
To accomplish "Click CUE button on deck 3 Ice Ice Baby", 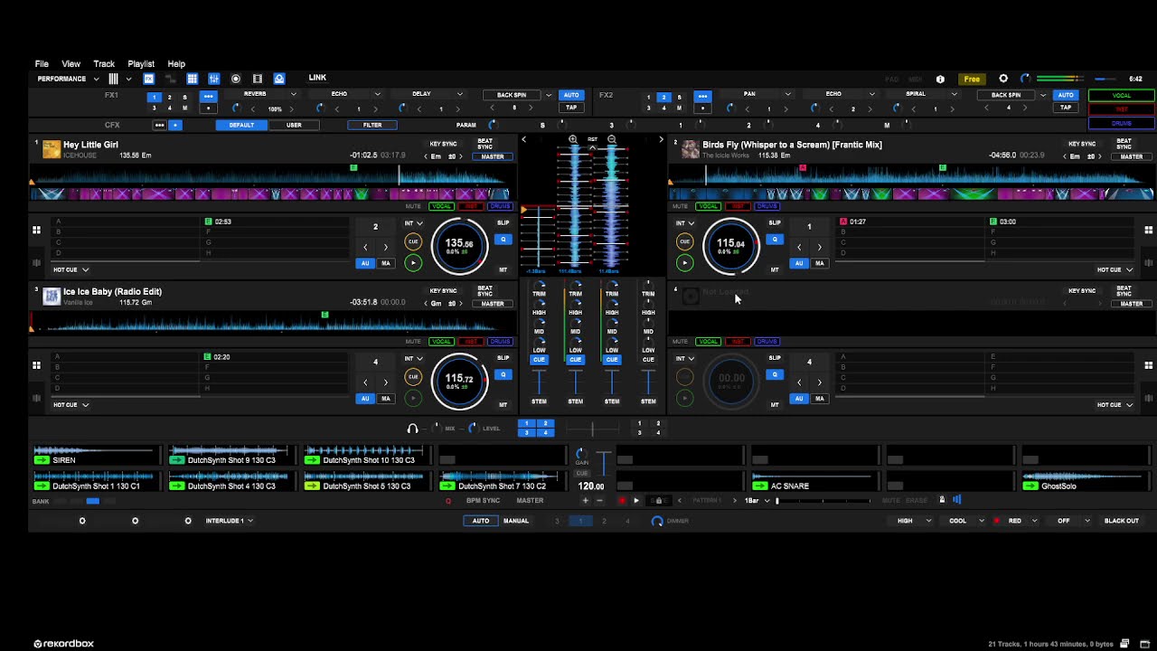I will point(413,377).
